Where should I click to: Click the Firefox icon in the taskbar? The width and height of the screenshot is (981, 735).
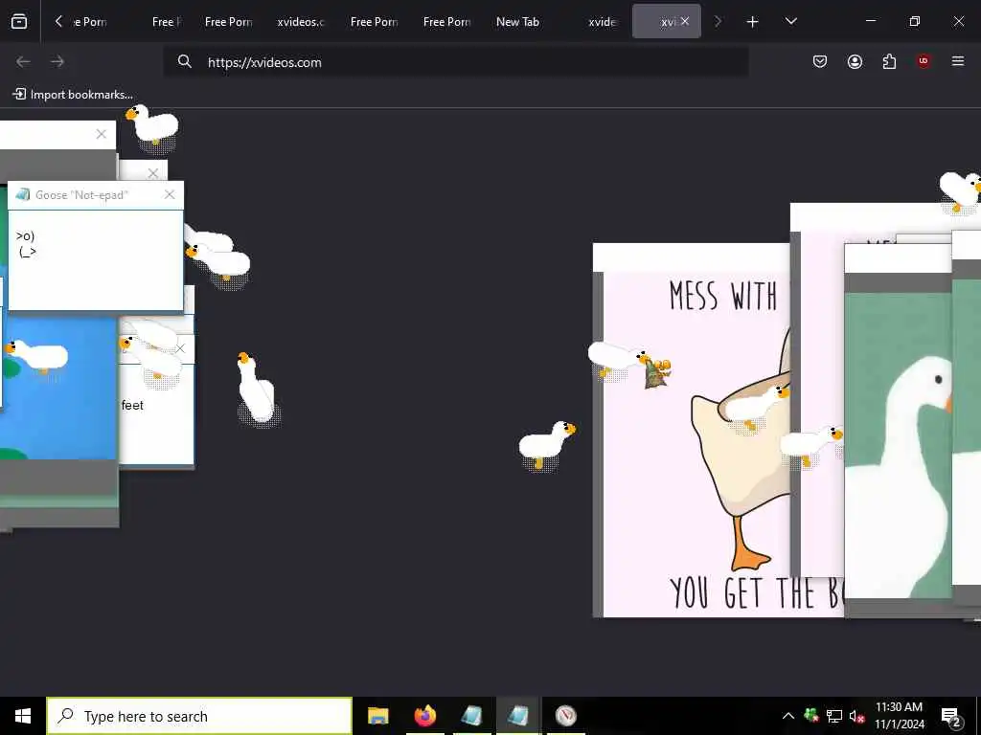[x=424, y=716]
